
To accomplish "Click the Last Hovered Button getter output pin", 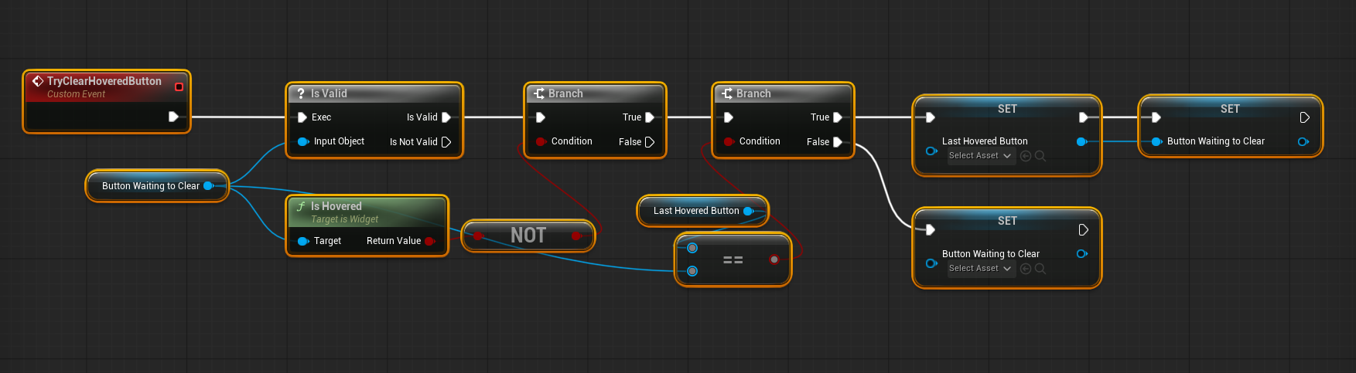I will pyautogui.click(x=748, y=211).
